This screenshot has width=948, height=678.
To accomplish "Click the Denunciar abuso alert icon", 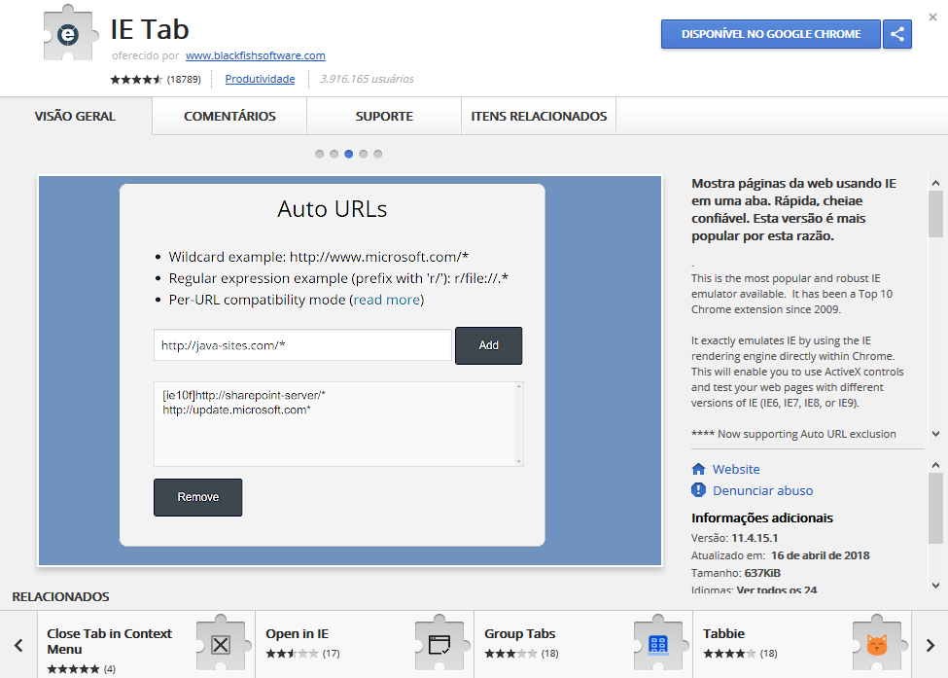I will point(698,490).
